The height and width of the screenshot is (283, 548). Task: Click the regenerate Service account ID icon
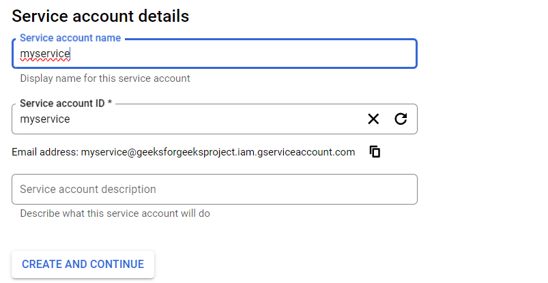coord(401,119)
